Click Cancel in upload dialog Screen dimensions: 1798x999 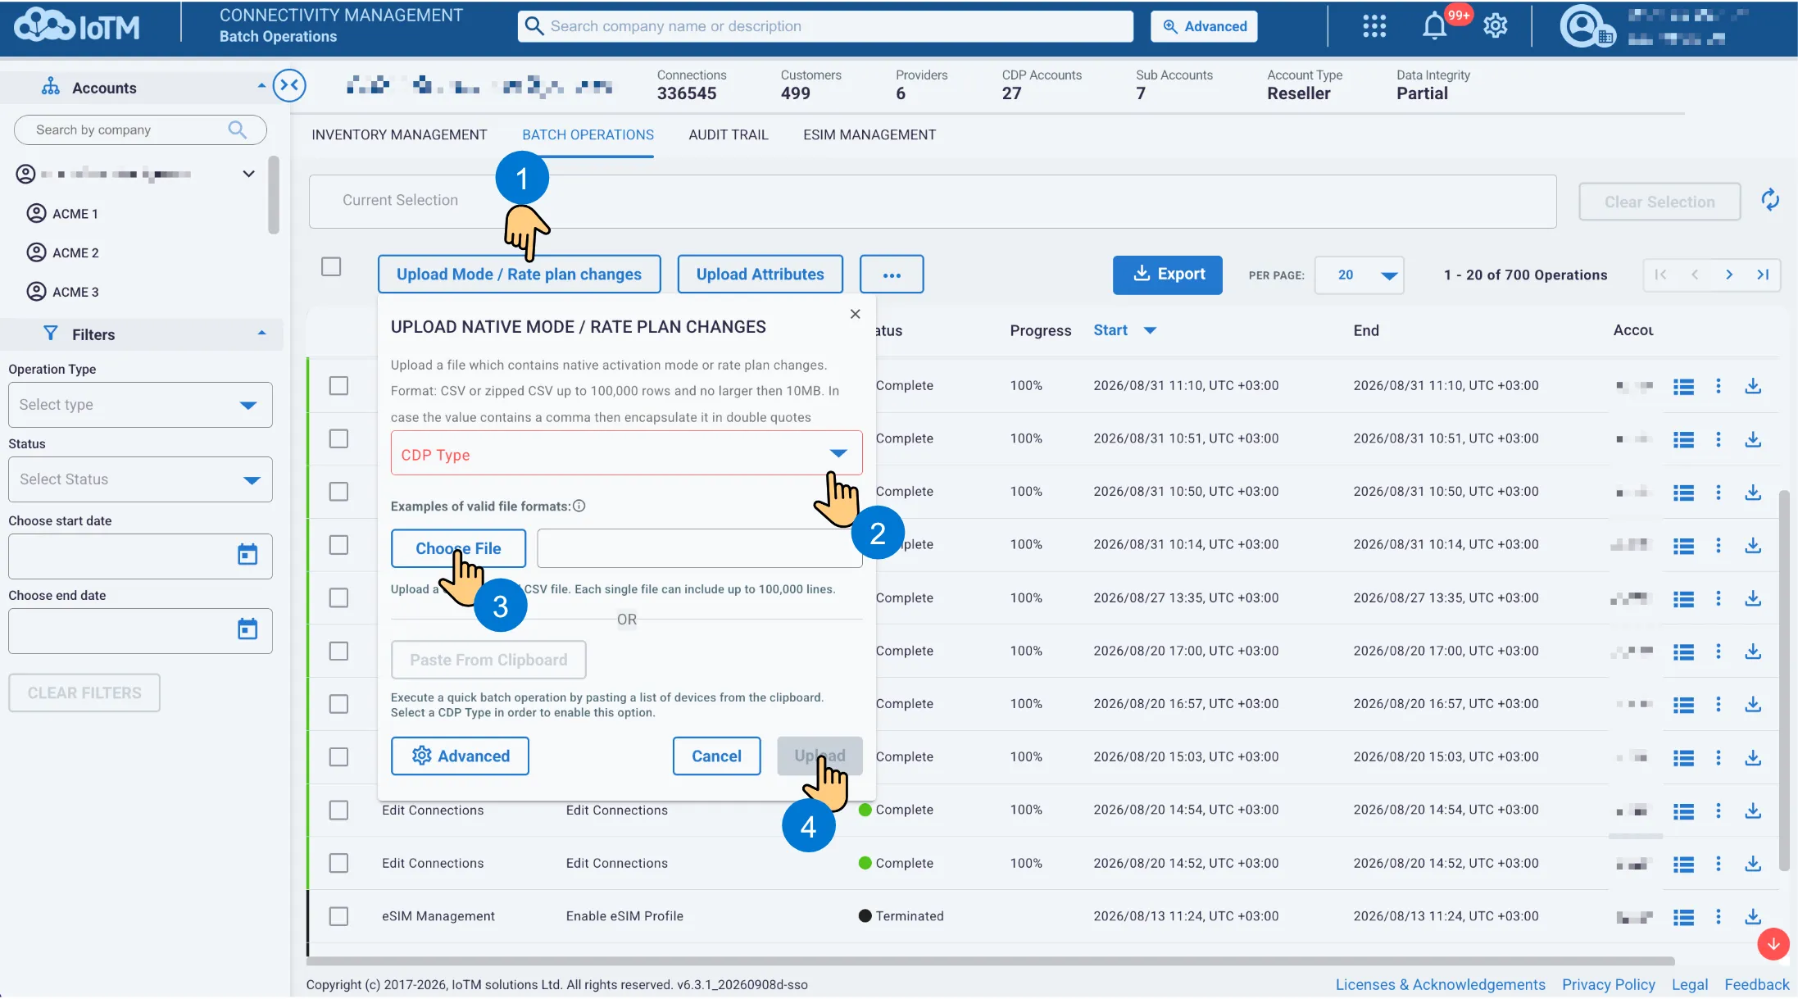(716, 756)
